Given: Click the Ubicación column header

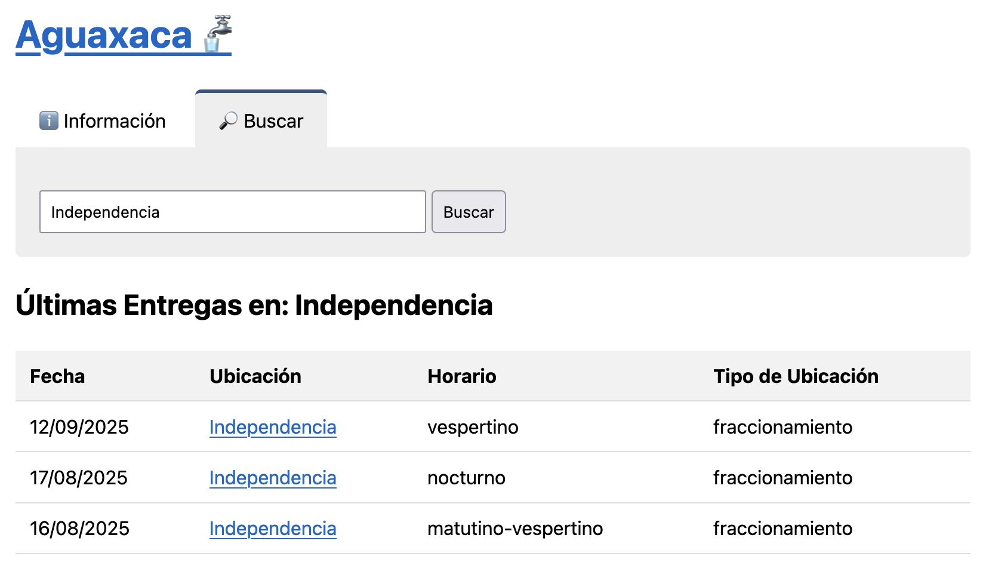Looking at the screenshot, I should [x=255, y=376].
